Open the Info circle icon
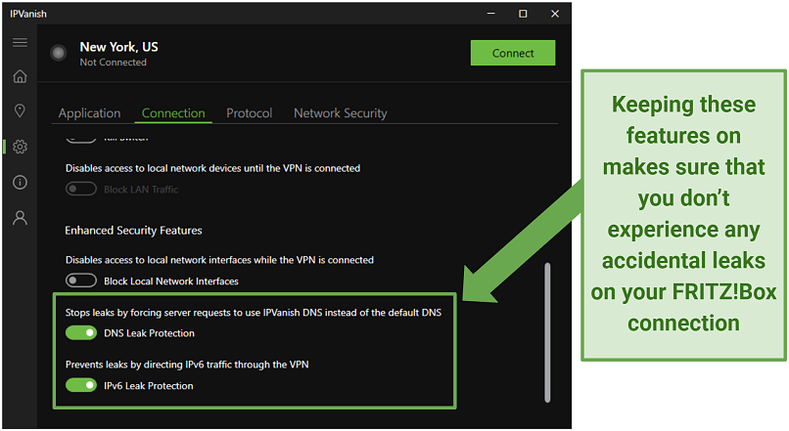The image size is (789, 431). point(20,182)
